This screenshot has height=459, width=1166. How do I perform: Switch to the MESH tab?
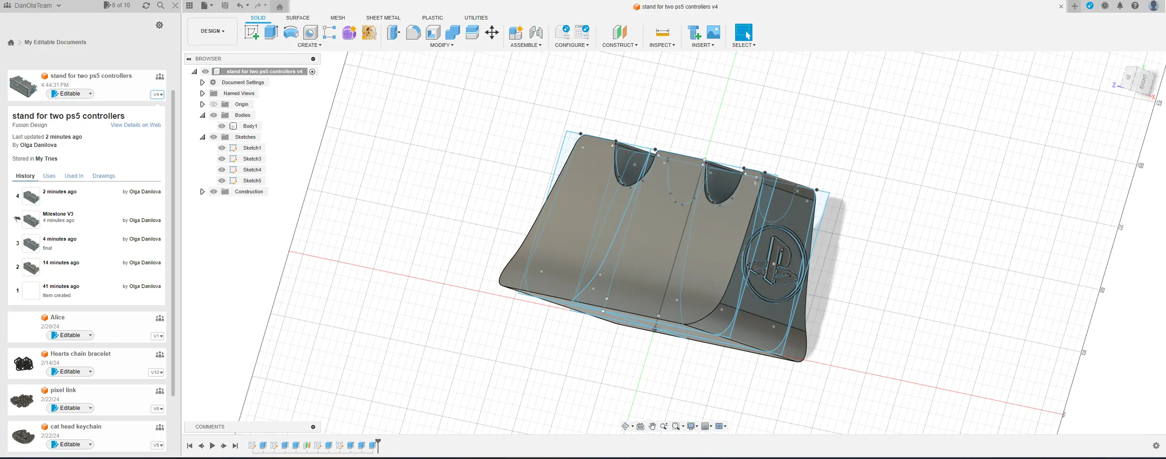point(338,18)
